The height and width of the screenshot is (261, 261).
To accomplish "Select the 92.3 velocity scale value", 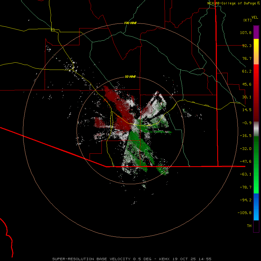I will pos(247,46).
